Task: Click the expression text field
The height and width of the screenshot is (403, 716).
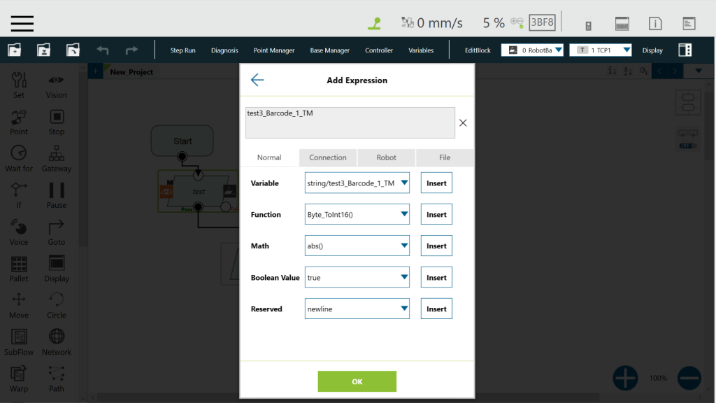Action: point(350,123)
